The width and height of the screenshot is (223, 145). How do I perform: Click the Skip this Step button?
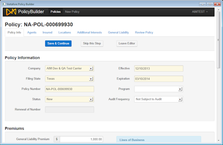pos(92,43)
